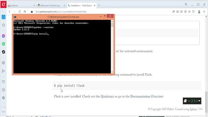Close the cmd.exe window
This screenshot has height=117, width=208.
click(110, 16)
